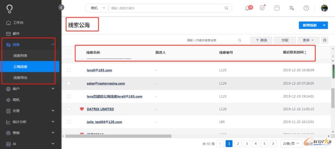This screenshot has height=149, width=335.
Task: Click the top search magnifier icon
Action: click(x=226, y=8)
